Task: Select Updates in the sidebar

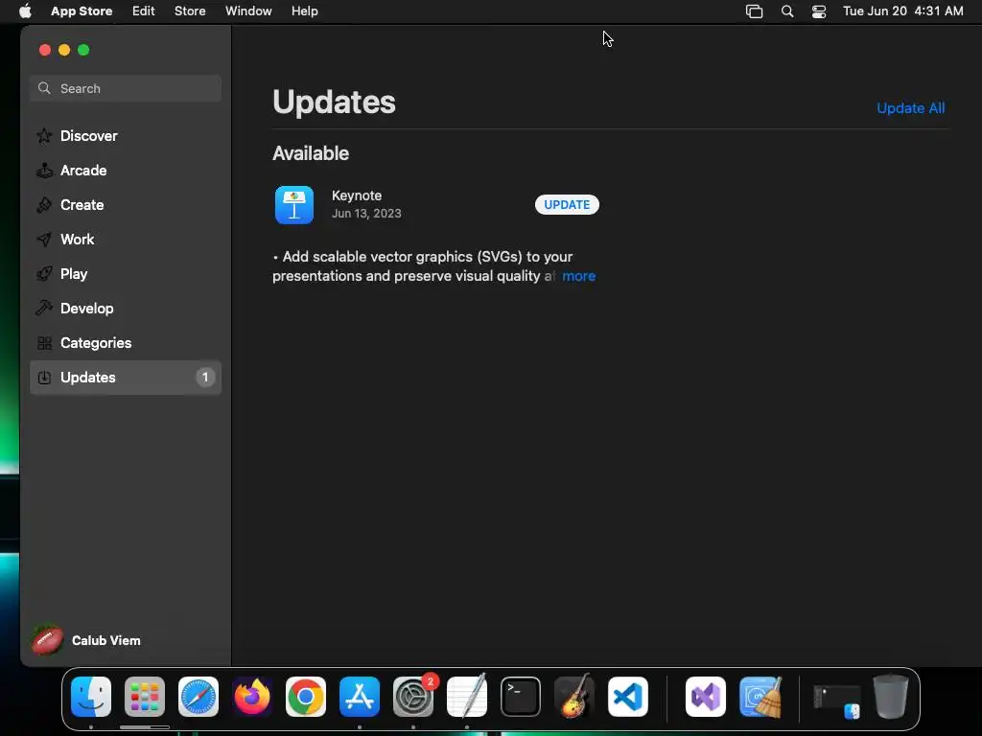Action: coord(126,378)
